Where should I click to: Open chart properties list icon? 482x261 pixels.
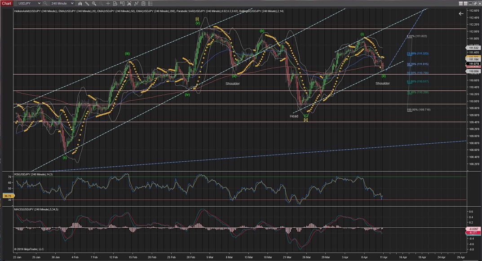(x=150, y=3)
